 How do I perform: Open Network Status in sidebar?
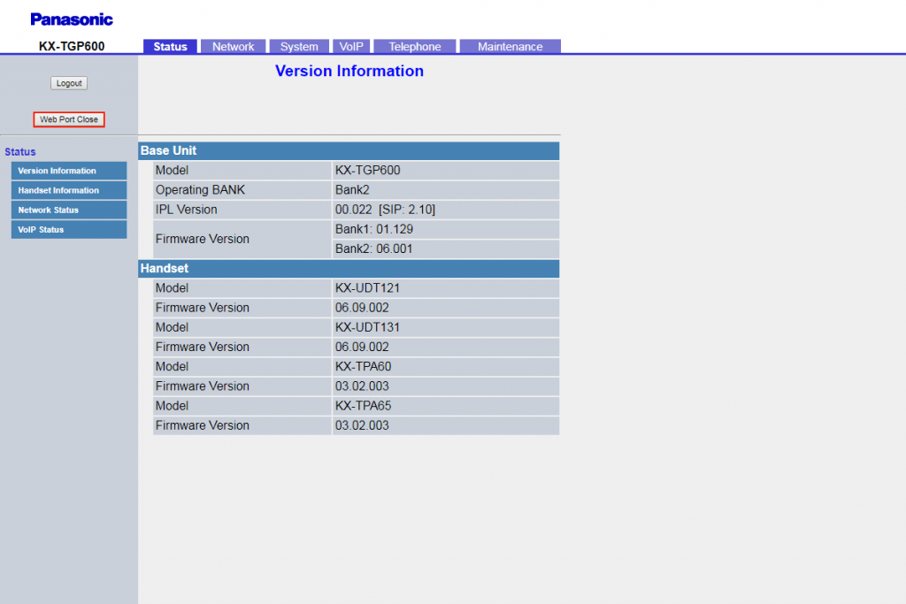coord(69,210)
